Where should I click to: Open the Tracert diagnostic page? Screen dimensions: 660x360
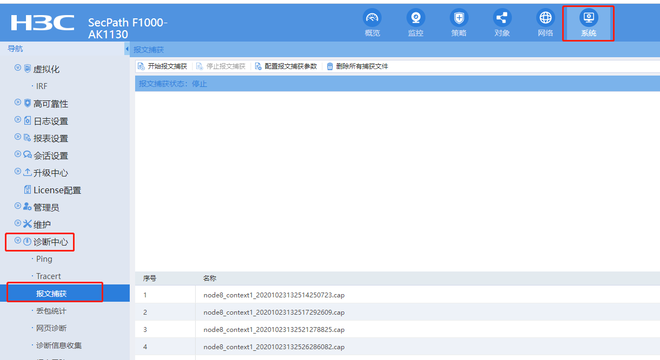(x=49, y=276)
